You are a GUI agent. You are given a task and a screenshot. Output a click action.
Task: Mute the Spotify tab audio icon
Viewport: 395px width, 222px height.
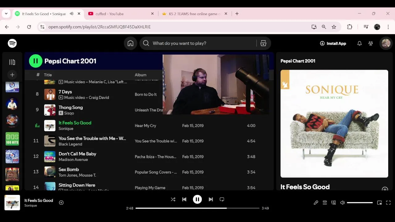click(x=72, y=14)
